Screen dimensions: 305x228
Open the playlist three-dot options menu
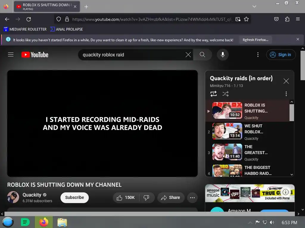286,94
